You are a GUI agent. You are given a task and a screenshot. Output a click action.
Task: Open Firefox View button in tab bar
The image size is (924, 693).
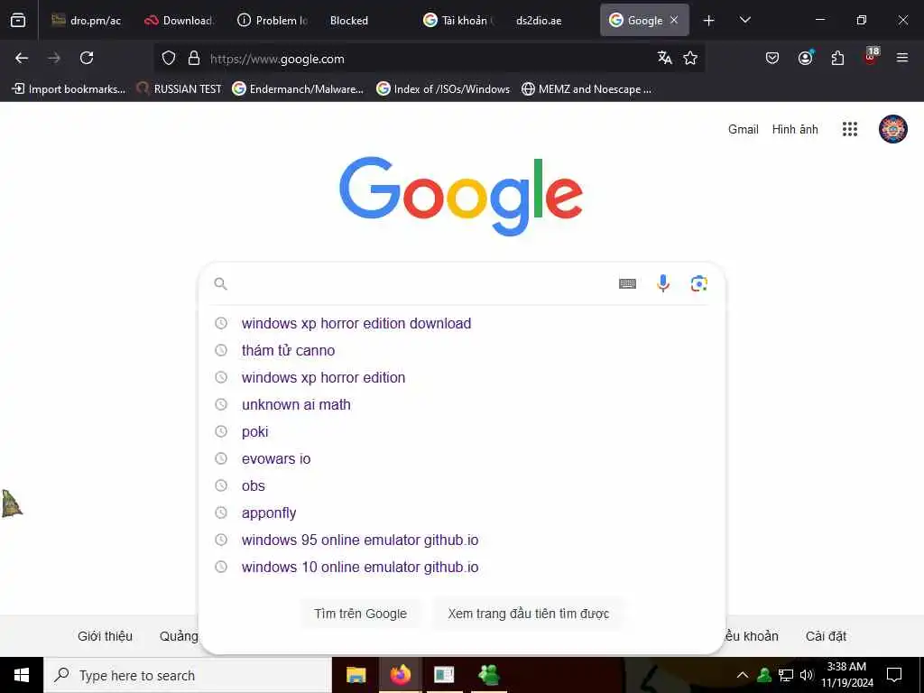click(x=18, y=20)
